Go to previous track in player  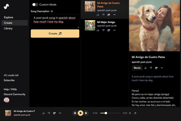(75, 113)
